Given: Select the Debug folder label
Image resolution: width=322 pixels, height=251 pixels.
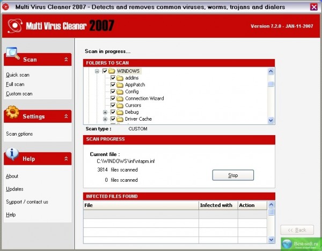Looking at the screenshot, I should (x=132, y=112).
